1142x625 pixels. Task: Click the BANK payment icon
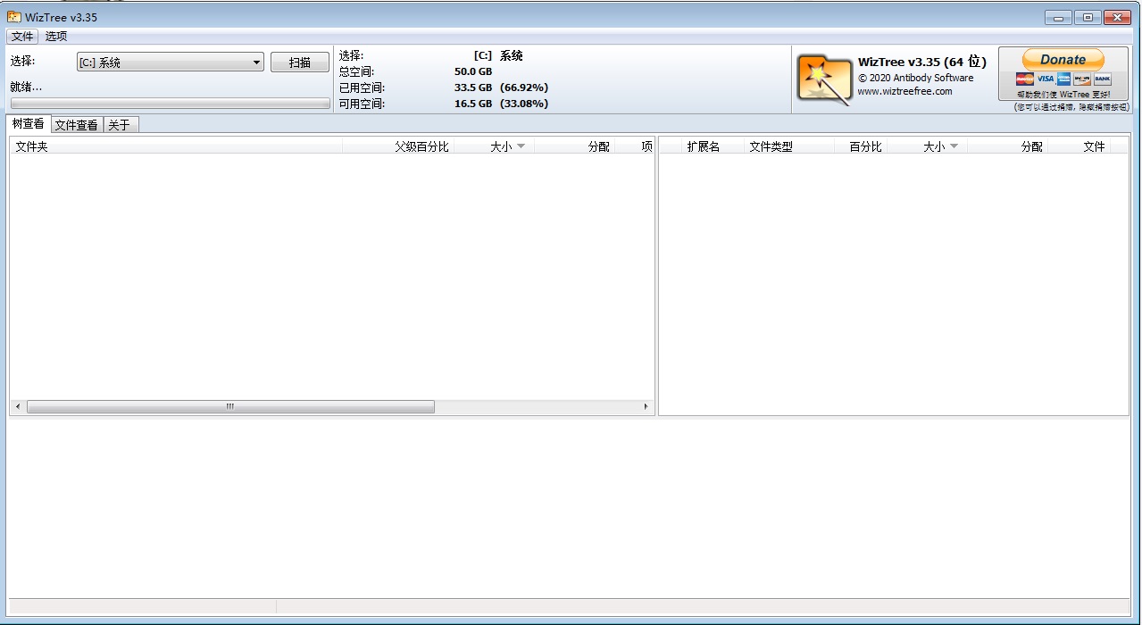1103,79
